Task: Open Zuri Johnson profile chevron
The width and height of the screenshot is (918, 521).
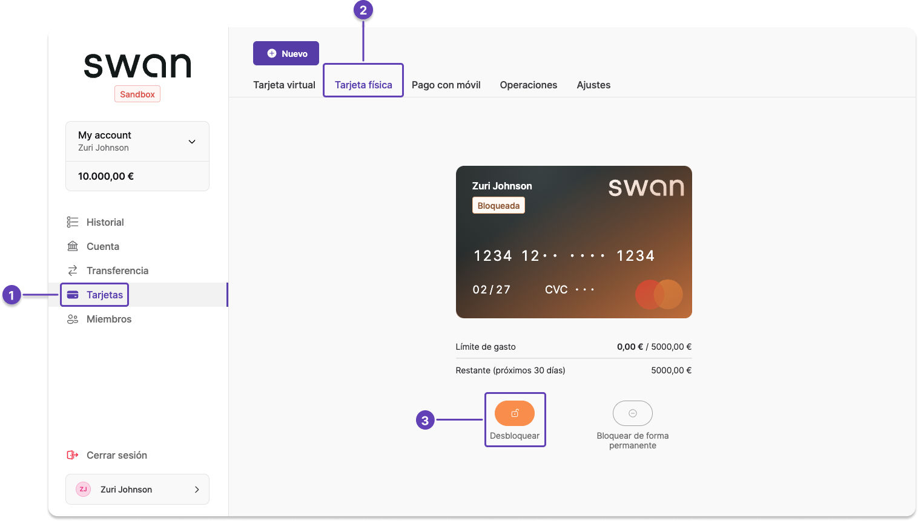Action: (x=197, y=490)
